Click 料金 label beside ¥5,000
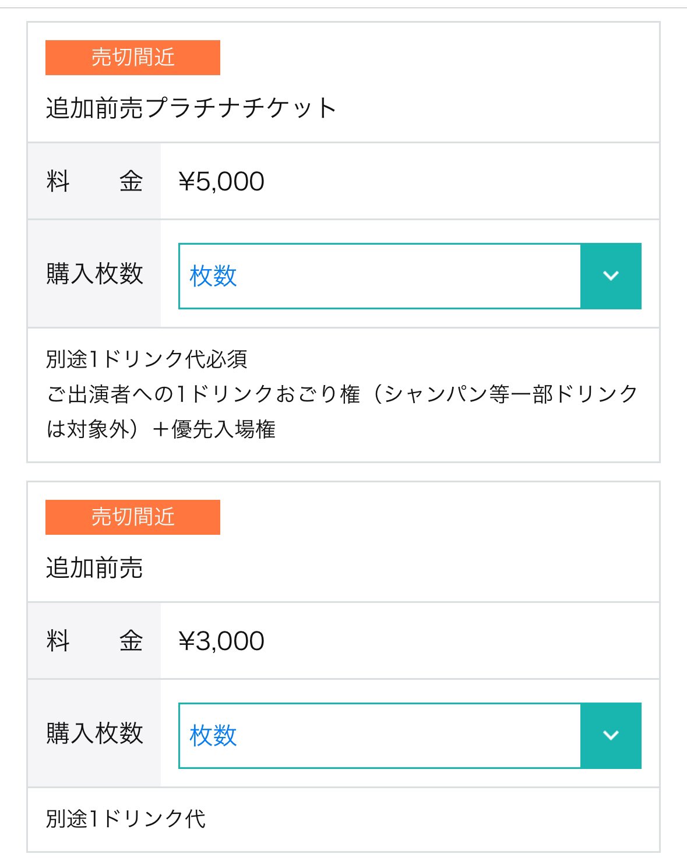This screenshot has width=687, height=861. (x=94, y=181)
